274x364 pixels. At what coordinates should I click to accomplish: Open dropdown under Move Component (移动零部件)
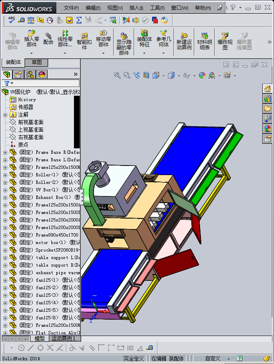(104, 53)
